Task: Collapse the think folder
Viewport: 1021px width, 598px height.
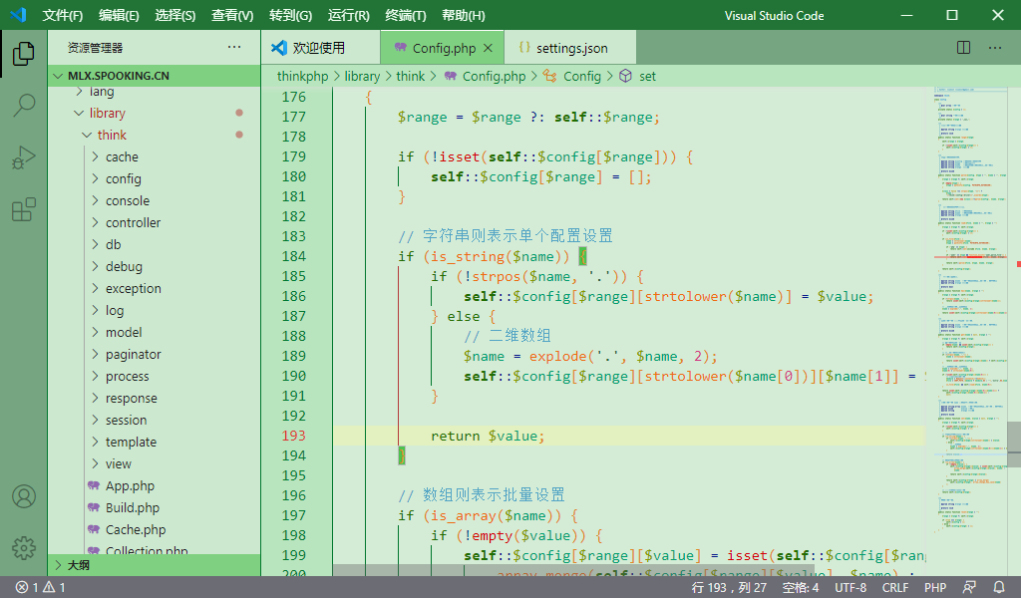Action: coord(155,135)
